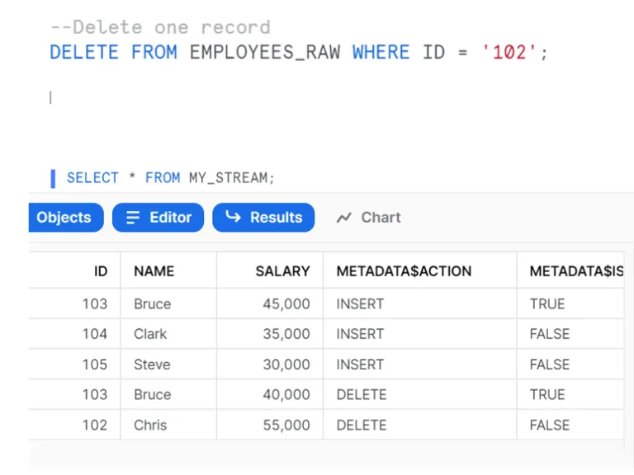Select the NAME column header
Image resolution: width=634 pixels, height=475 pixels.
click(x=154, y=270)
